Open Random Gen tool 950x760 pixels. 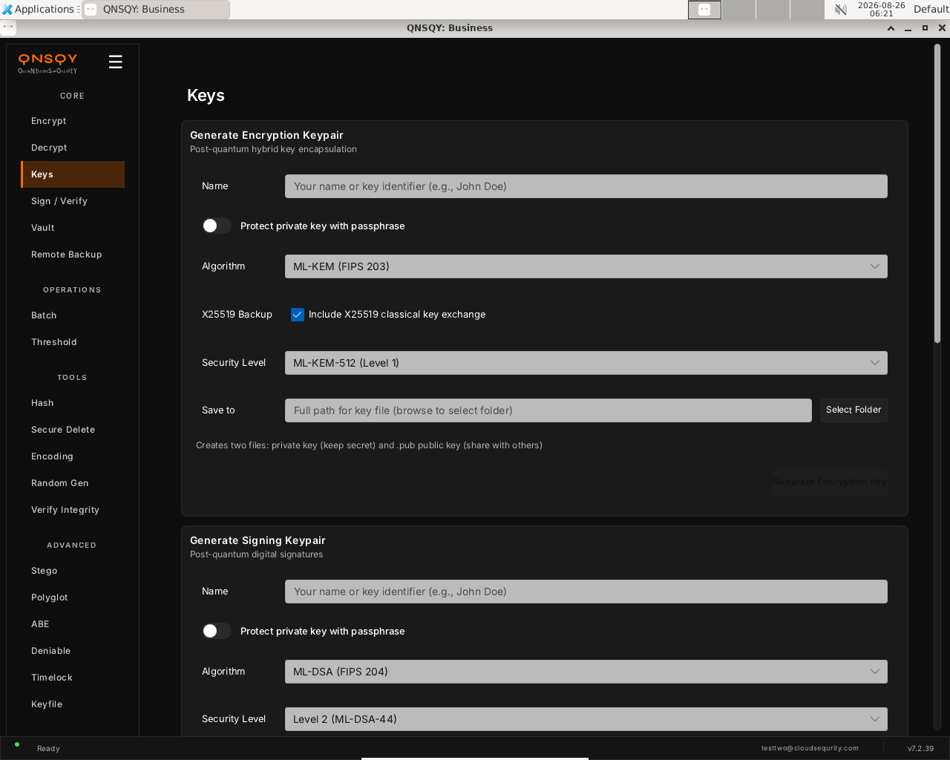click(73, 483)
